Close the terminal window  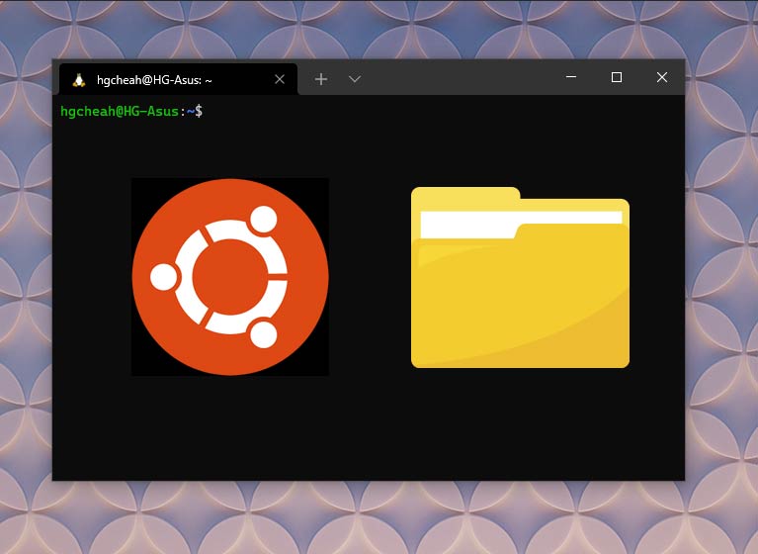(x=662, y=77)
